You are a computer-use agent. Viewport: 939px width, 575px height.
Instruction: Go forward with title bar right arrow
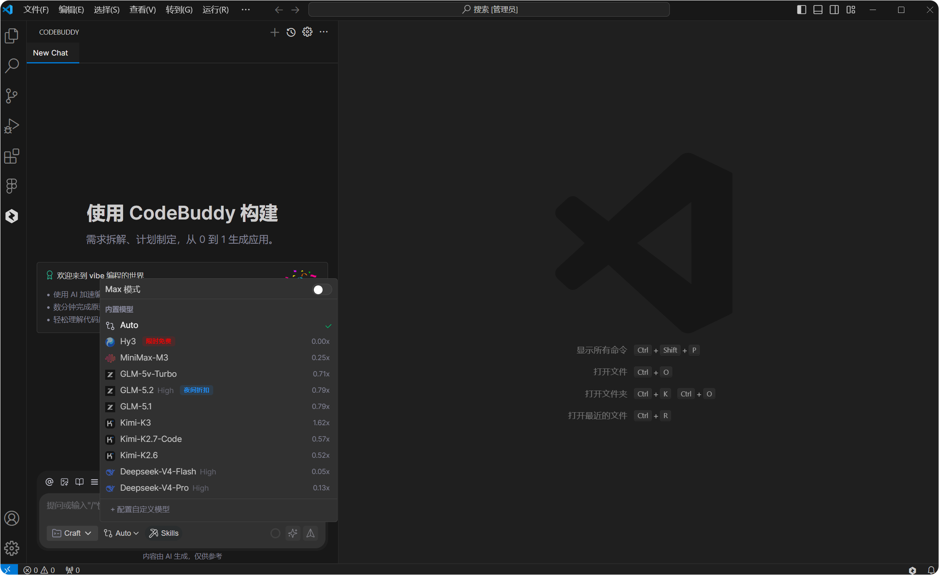tap(295, 10)
